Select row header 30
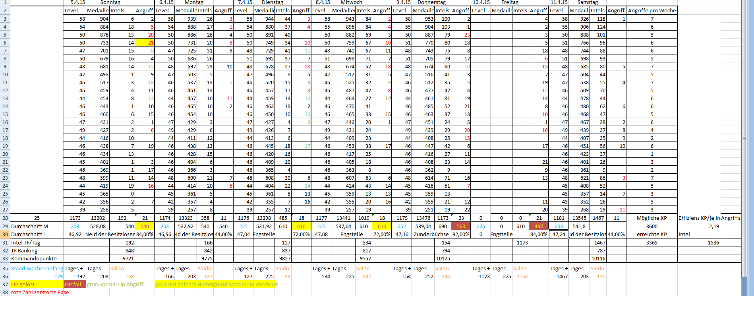 (x=5, y=235)
